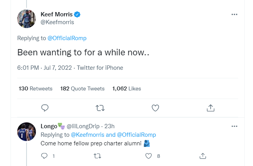View the 182 Quote Tweets
This screenshot has width=253, height=166.
click(82, 88)
